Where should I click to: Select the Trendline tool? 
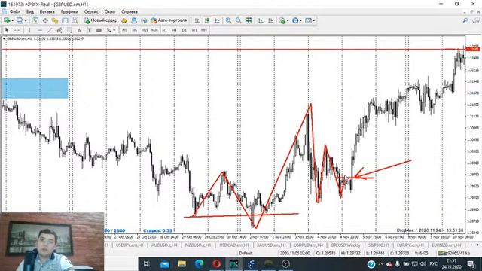pos(50,30)
